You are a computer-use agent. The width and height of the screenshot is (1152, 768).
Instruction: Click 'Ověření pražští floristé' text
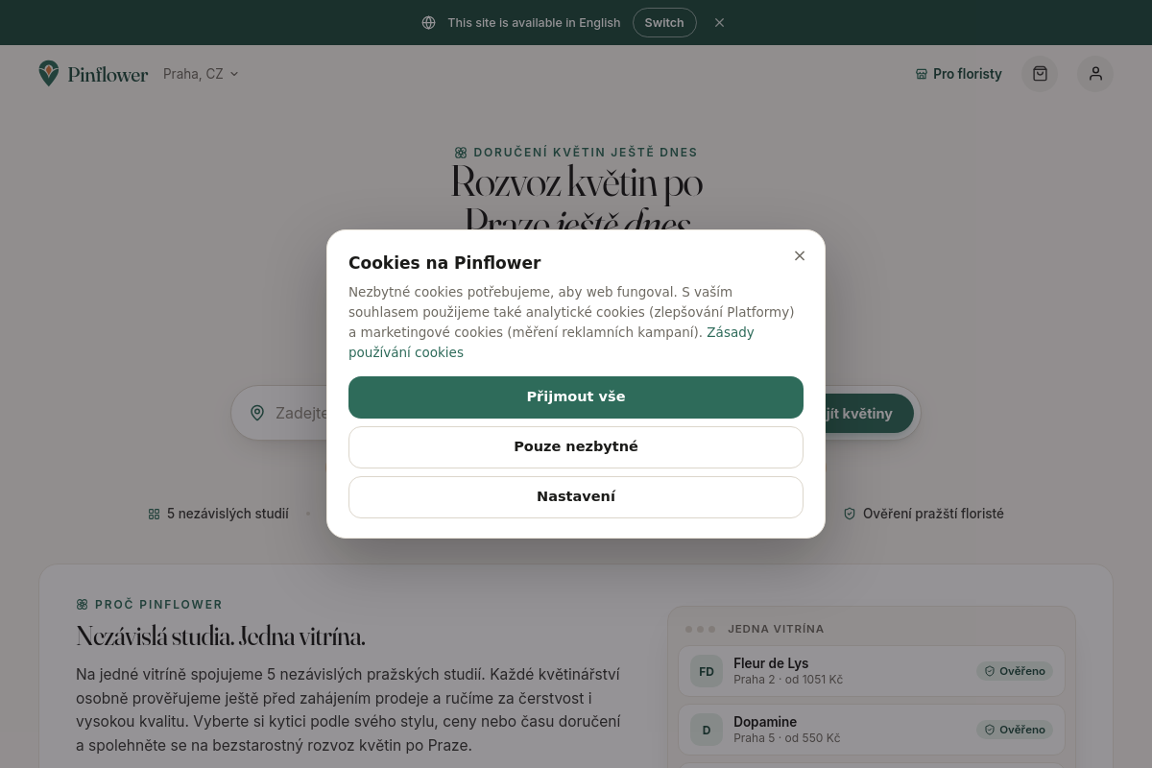(x=933, y=514)
